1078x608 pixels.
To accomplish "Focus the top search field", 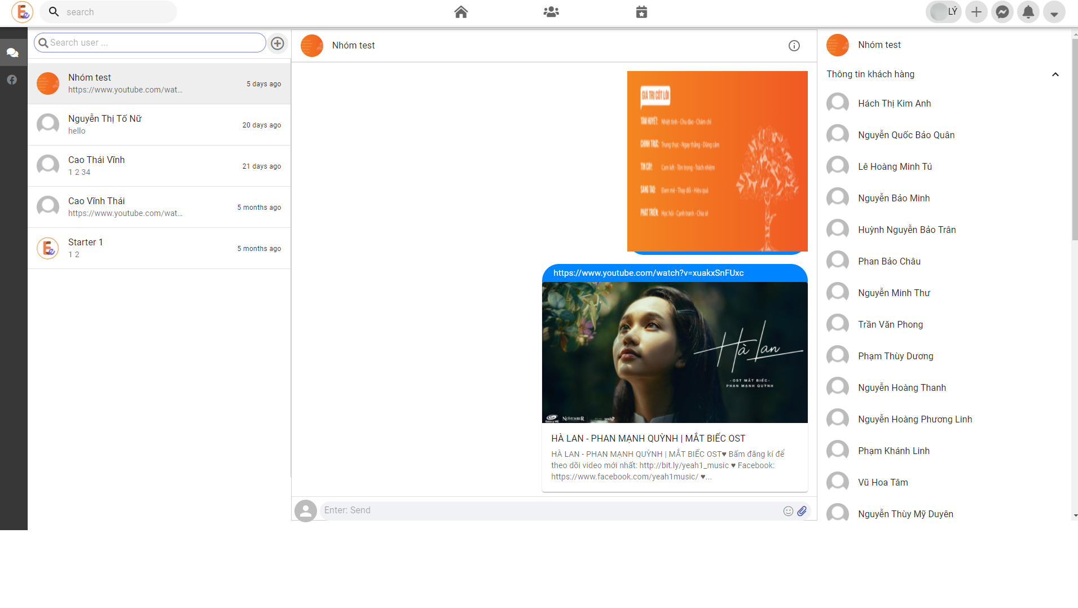I will coord(108,12).
